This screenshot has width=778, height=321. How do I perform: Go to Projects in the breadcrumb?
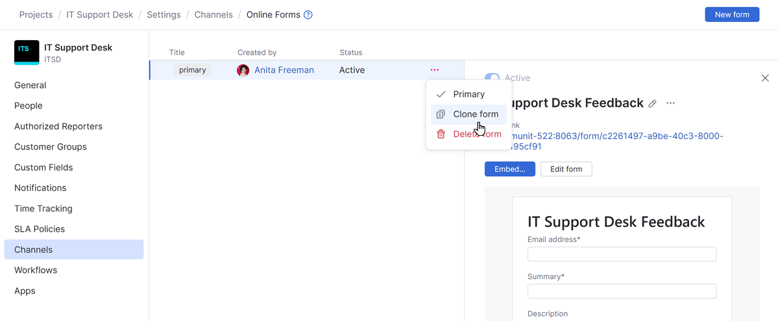pos(36,15)
